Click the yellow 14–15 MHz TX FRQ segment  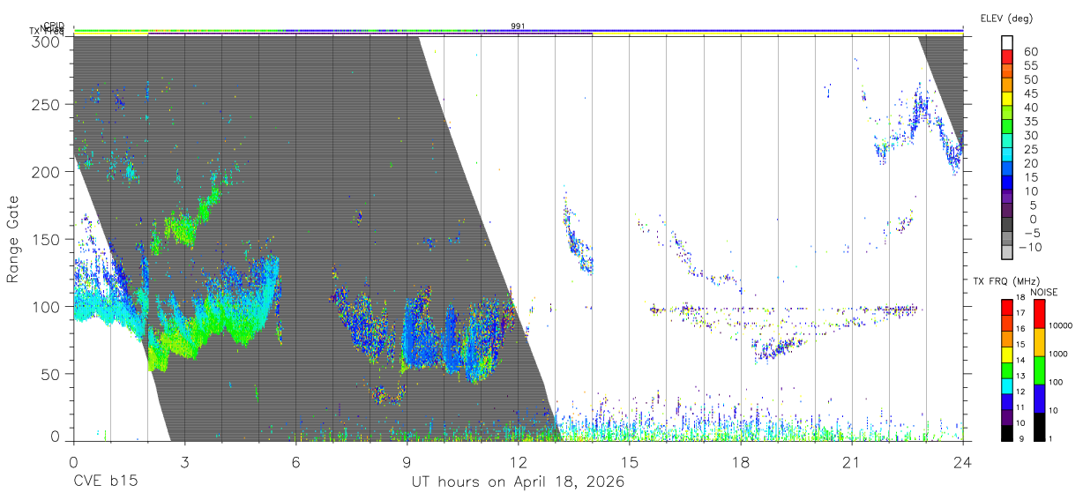[1007, 354]
